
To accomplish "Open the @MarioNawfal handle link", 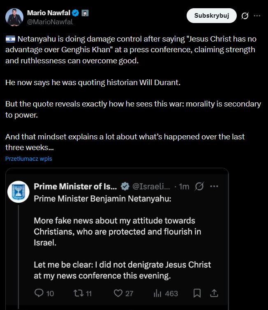I will click(50, 22).
